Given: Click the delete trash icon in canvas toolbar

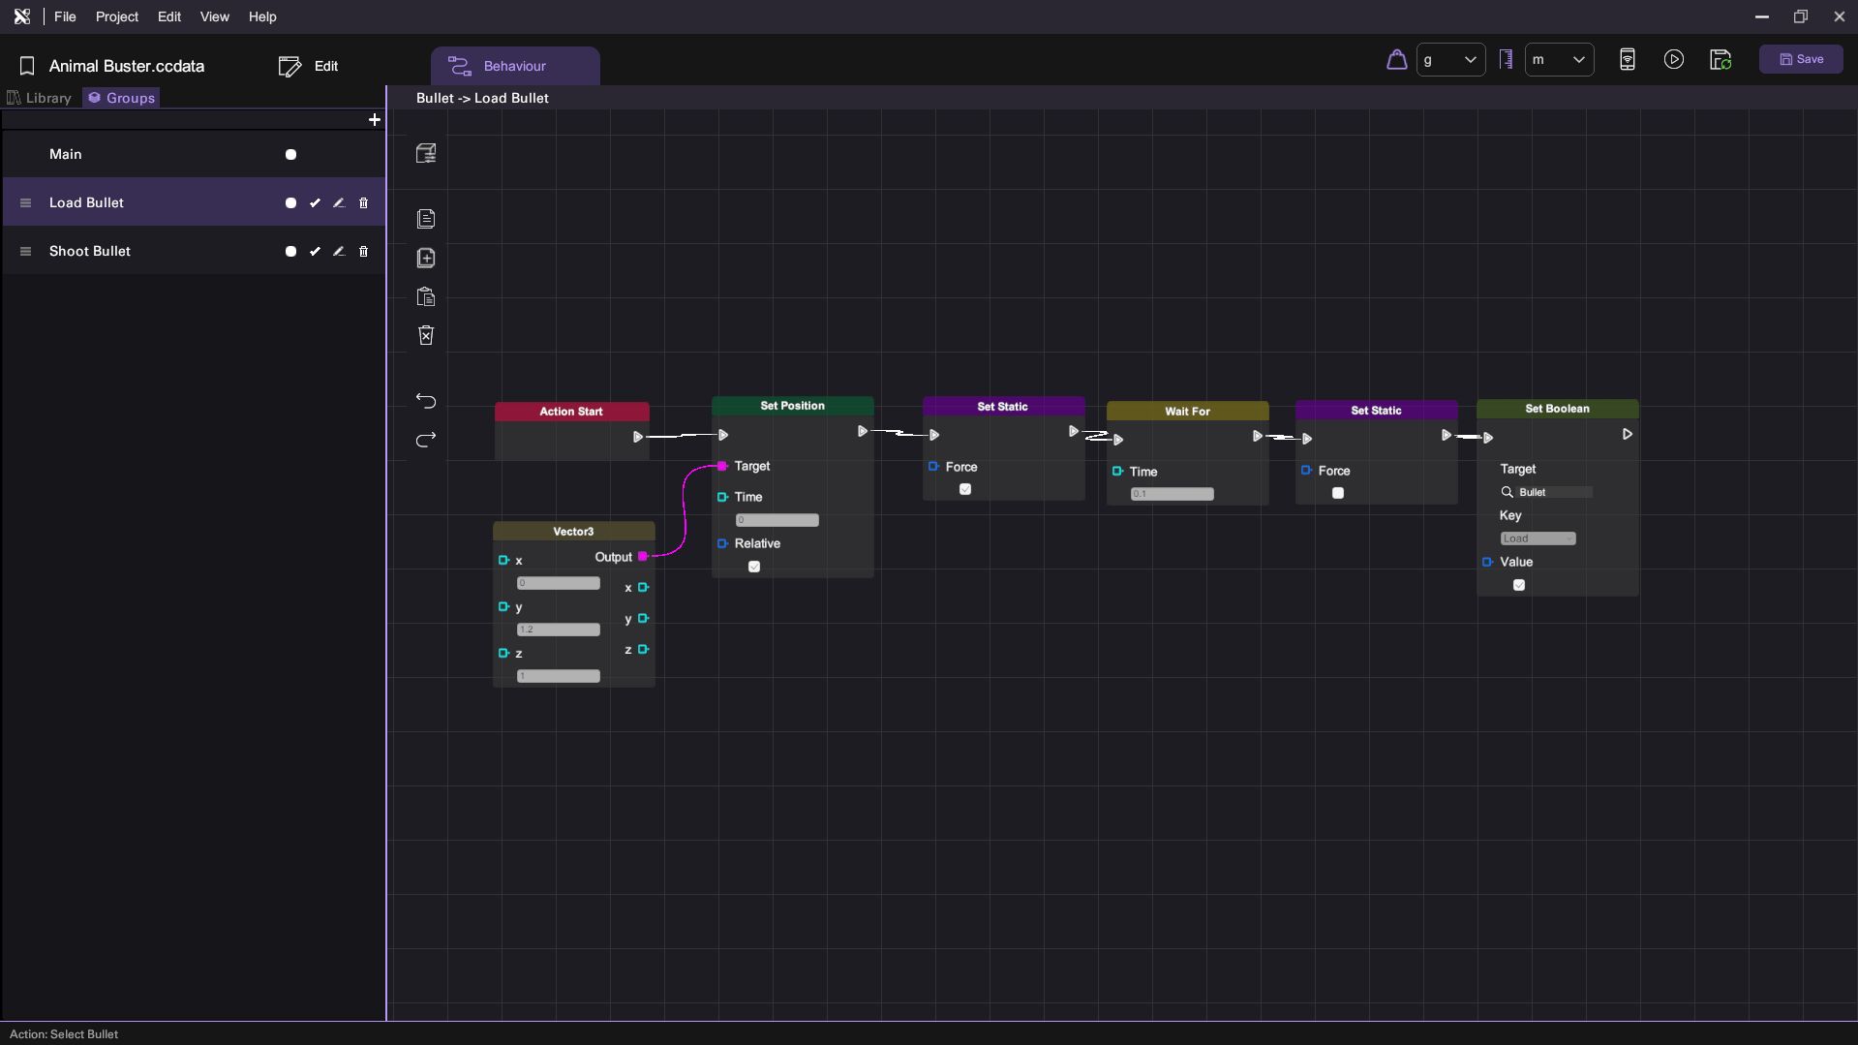Looking at the screenshot, I should (426, 335).
